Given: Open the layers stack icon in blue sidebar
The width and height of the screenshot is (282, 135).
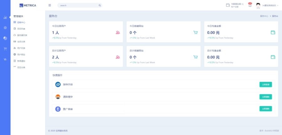Looking at the screenshot, I should tap(5, 28).
